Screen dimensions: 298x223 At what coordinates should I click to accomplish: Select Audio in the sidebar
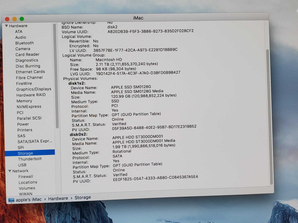click(20, 37)
